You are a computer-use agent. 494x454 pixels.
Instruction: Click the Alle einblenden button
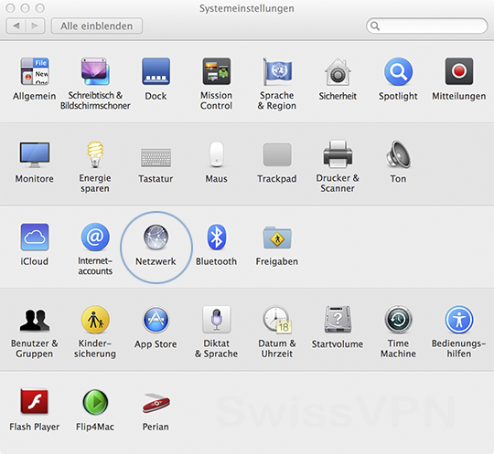pos(97,26)
